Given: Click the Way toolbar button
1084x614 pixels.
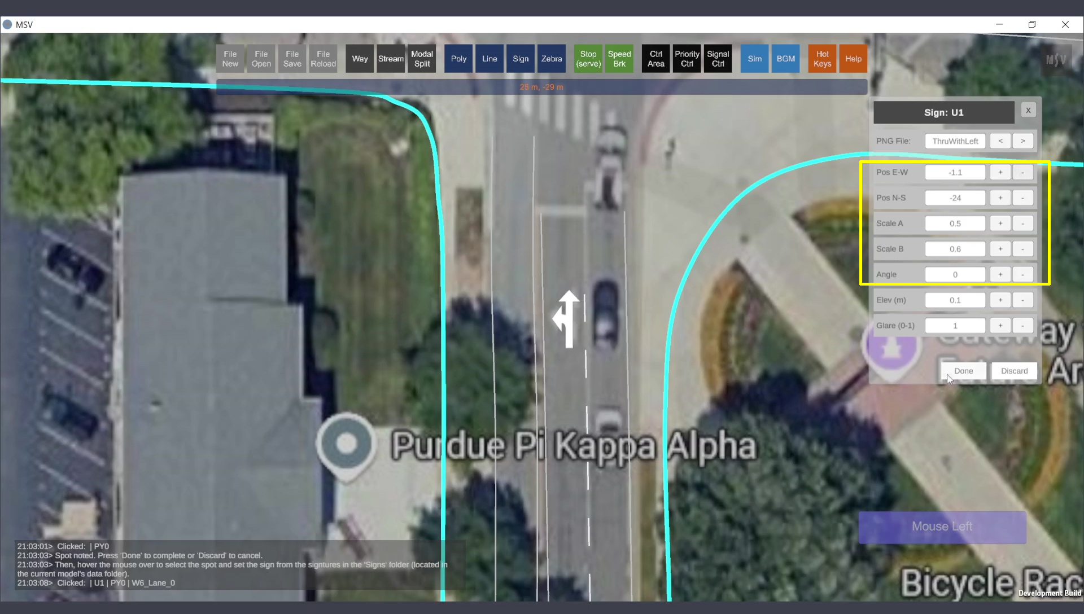Looking at the screenshot, I should pyautogui.click(x=360, y=59).
